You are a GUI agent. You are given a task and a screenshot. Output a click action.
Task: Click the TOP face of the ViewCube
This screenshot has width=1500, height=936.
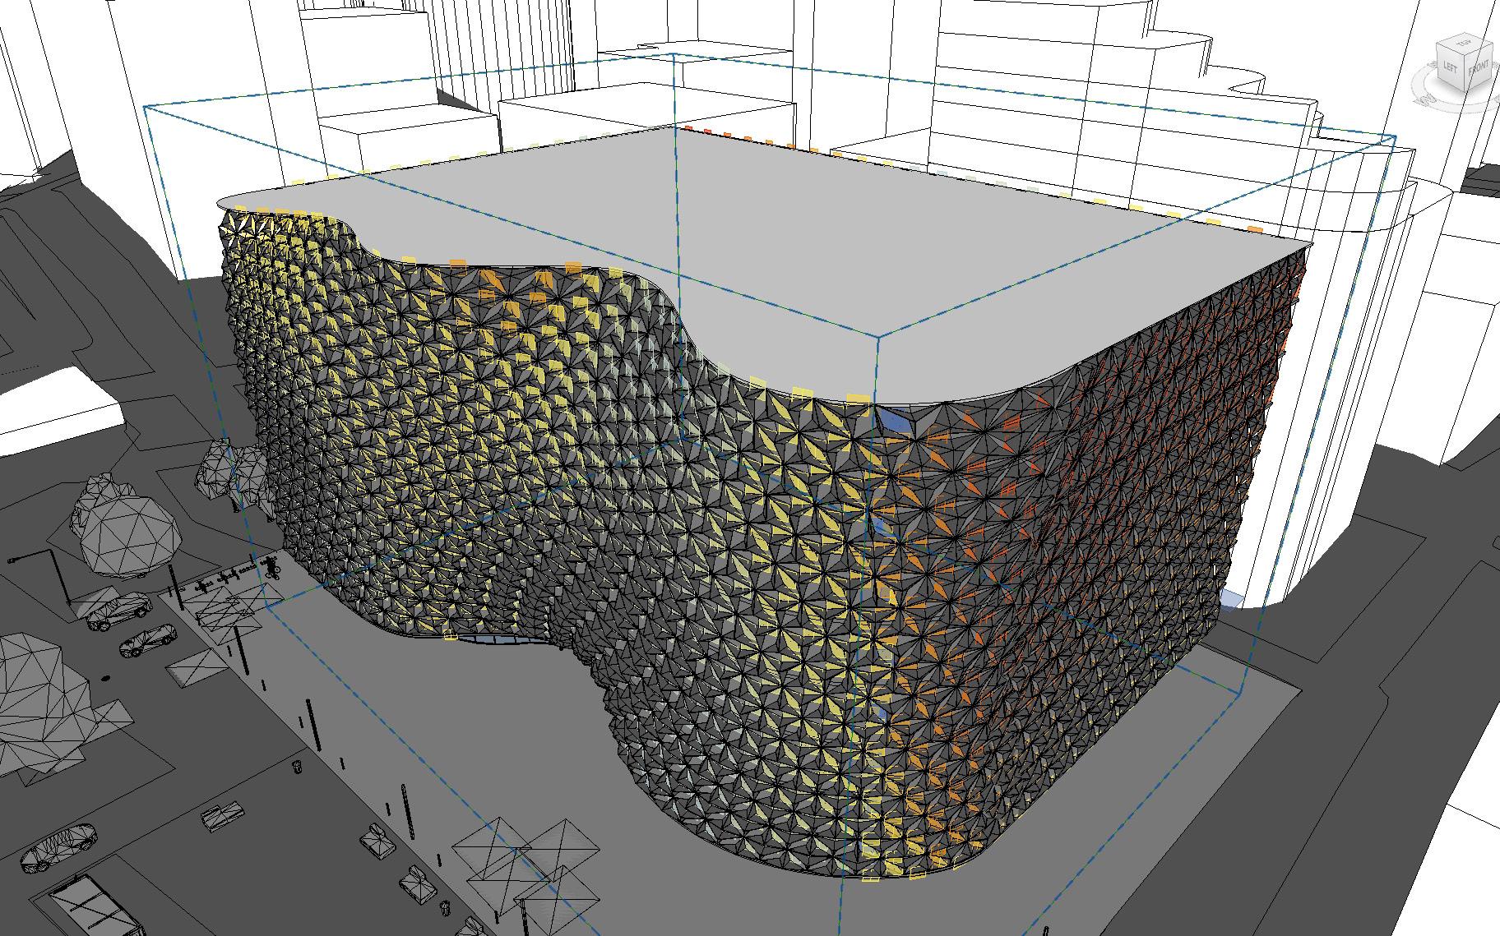pyautogui.click(x=1464, y=42)
